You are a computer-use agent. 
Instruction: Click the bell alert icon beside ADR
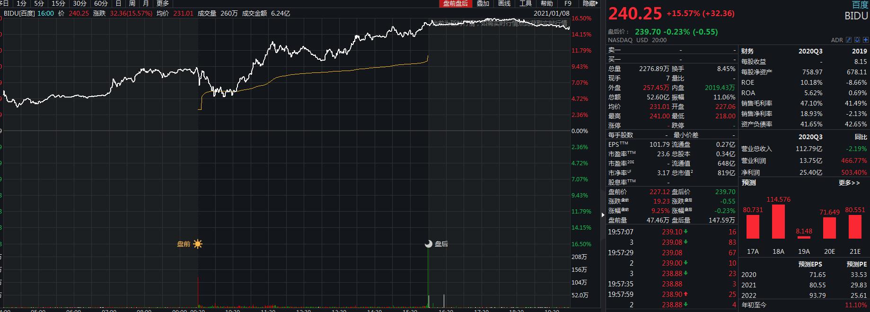tap(857, 40)
